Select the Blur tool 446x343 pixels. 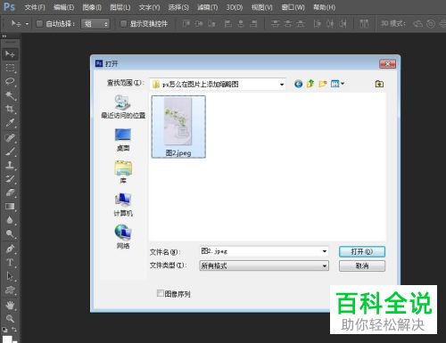(x=10, y=220)
